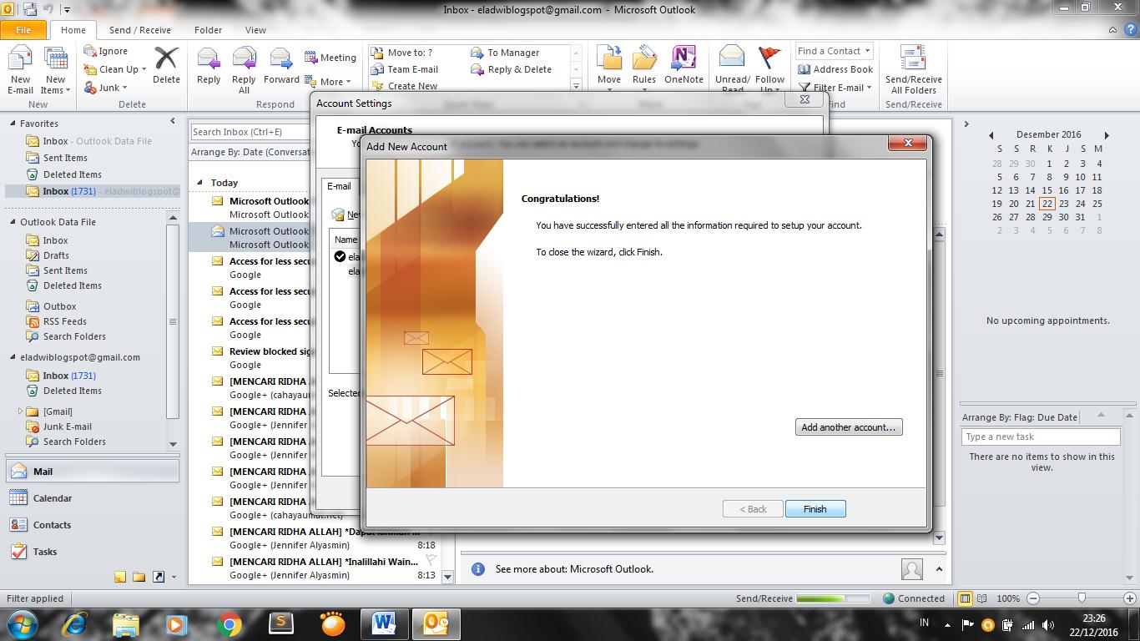Image resolution: width=1140 pixels, height=641 pixels.
Task: Open the Outbox folder
Action: tap(60, 306)
